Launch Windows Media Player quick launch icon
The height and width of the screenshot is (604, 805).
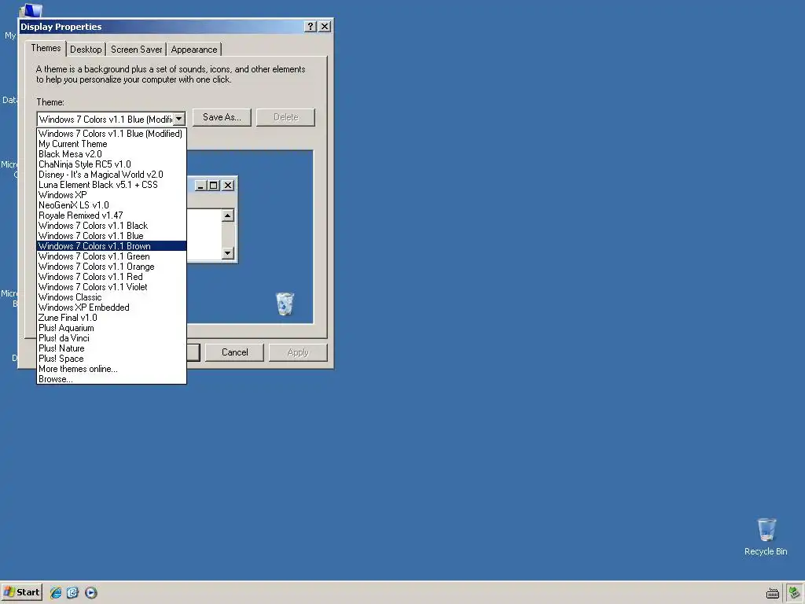click(91, 592)
